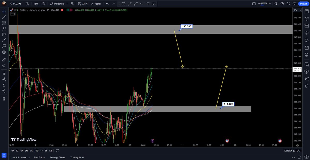Select the trend line tool in favorites toolbar
This screenshot has width=310, height=160.
tap(130, 4)
